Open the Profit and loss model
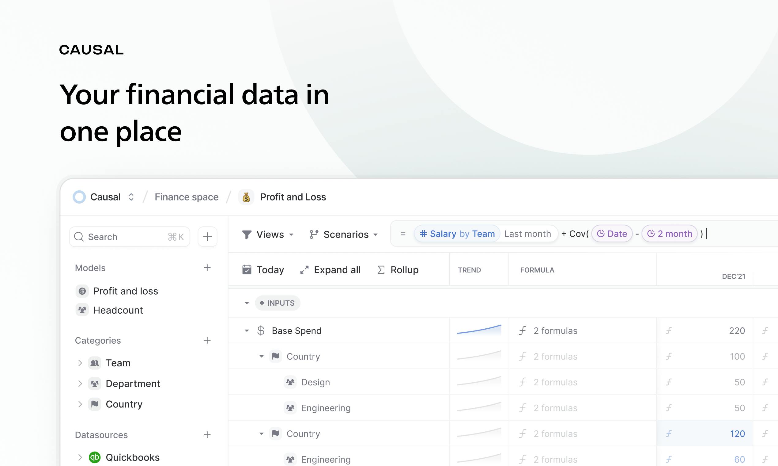 (126, 291)
